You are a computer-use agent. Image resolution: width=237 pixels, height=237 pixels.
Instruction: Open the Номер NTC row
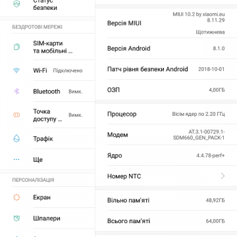166,176
